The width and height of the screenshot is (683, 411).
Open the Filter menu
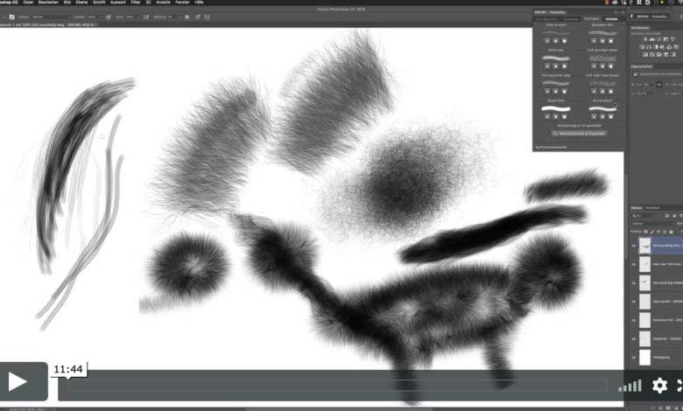[136, 2]
